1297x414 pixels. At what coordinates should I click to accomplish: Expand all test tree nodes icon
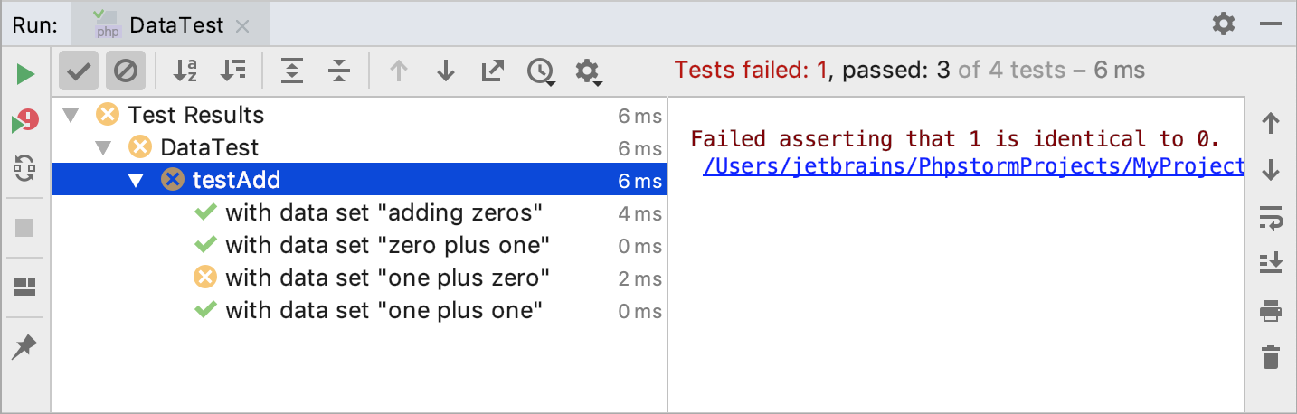tap(292, 71)
